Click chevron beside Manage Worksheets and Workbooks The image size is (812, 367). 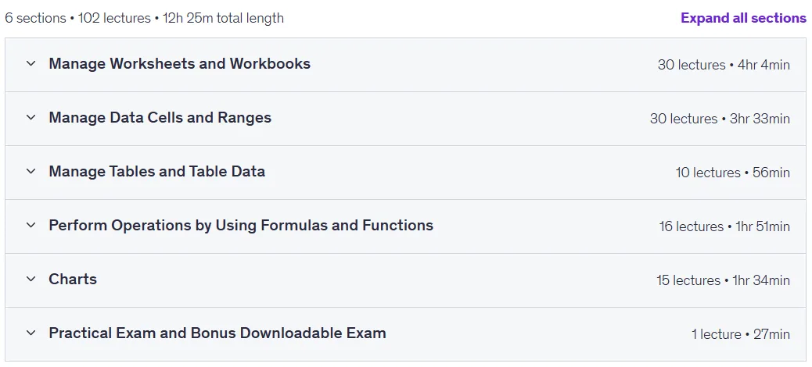pyautogui.click(x=31, y=63)
